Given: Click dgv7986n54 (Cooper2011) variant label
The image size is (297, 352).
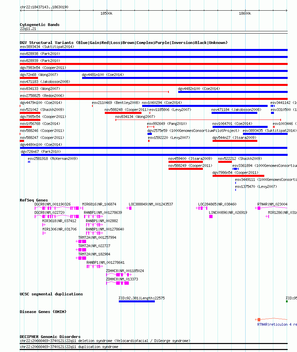Looking at the screenshot, I should pos(235,173).
